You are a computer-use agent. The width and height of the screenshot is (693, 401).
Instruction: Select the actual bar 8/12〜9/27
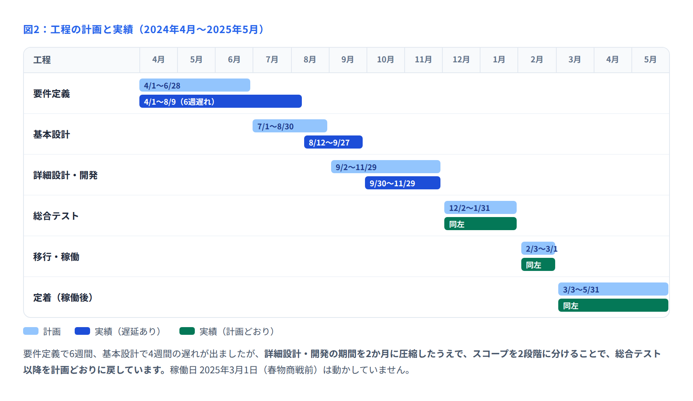(x=333, y=142)
